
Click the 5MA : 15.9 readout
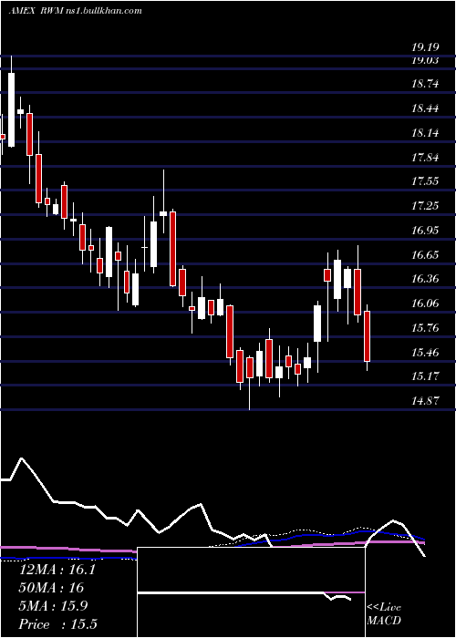coord(53,606)
